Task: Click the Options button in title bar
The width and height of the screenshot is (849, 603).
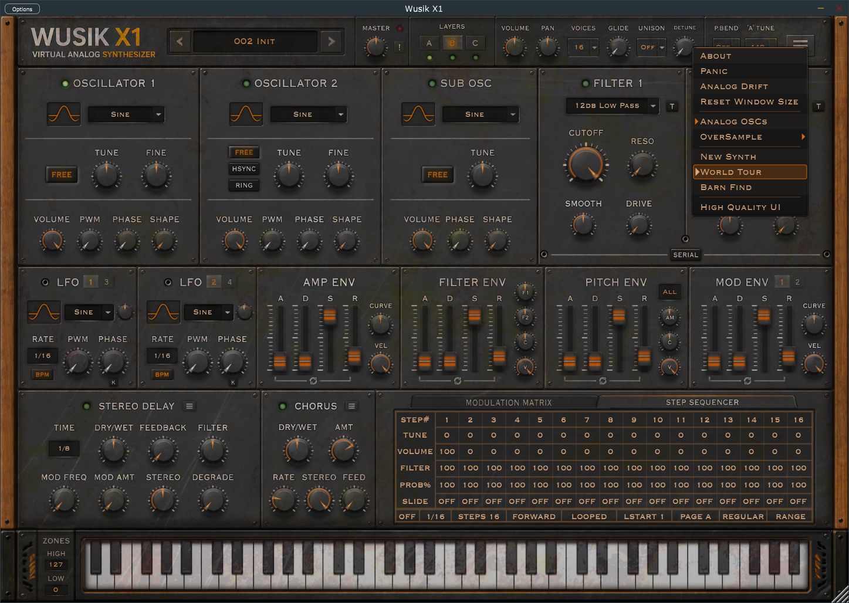Action: pyautogui.click(x=22, y=9)
